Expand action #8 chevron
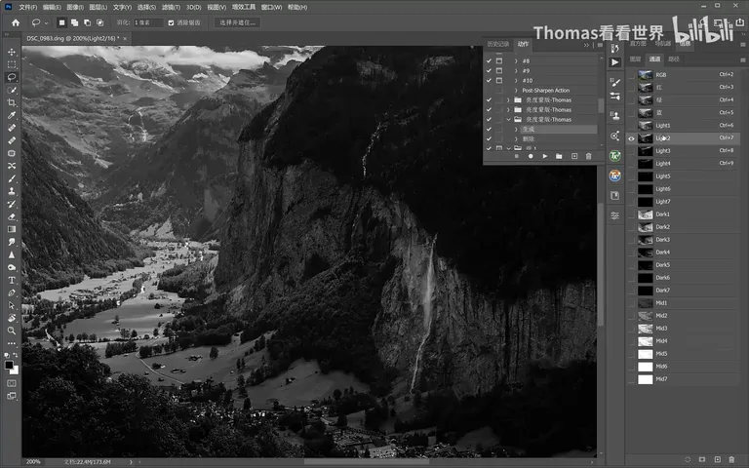The height and width of the screenshot is (468, 749). click(516, 61)
